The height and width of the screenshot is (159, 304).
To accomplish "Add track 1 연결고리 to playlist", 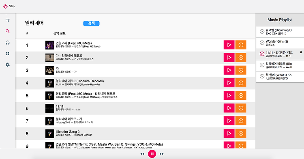I will [x=241, y=45].
